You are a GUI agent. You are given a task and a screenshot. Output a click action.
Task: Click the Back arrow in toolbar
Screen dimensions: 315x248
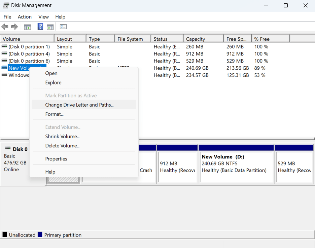5,27
